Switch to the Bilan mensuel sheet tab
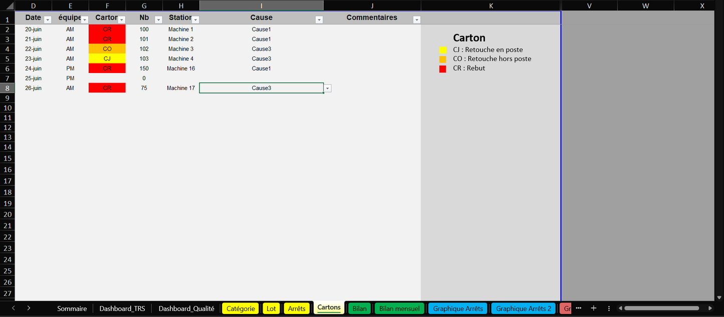The width and height of the screenshot is (724, 317). tap(399, 308)
